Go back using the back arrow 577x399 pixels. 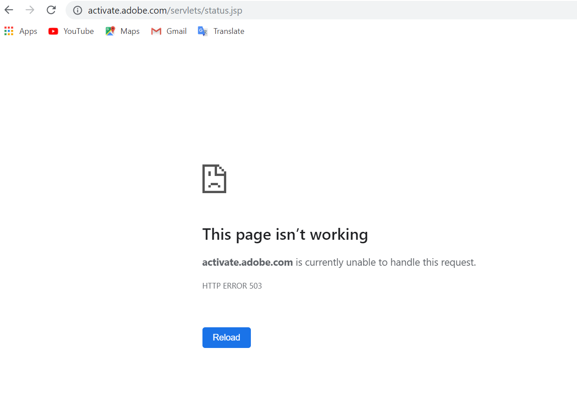(9, 10)
